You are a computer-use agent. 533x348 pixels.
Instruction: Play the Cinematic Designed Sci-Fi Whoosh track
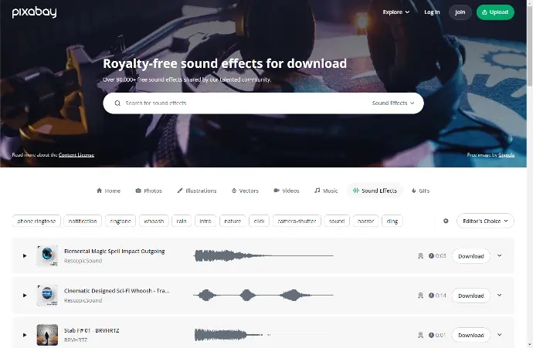[x=25, y=296]
